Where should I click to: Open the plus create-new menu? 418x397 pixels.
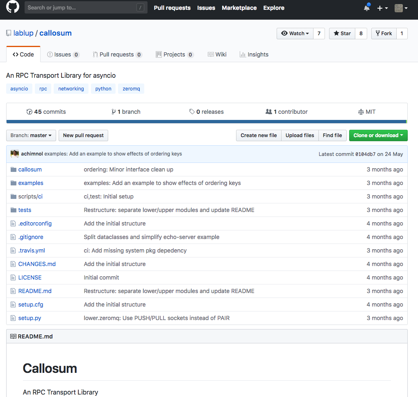382,8
